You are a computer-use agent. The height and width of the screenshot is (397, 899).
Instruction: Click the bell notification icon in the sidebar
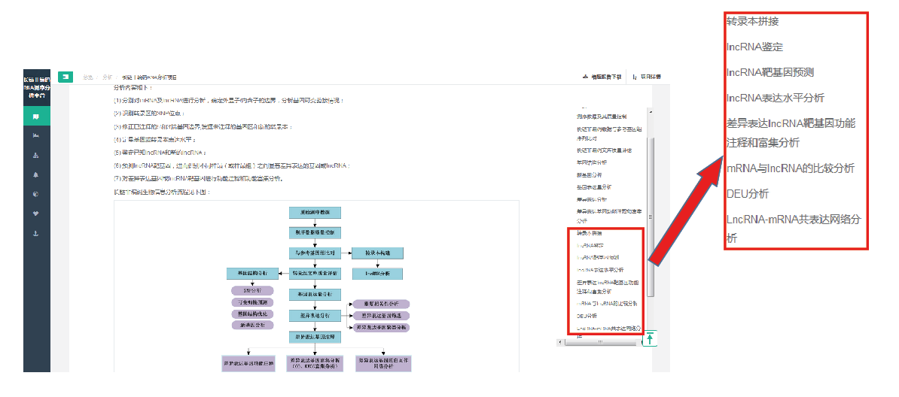pyautogui.click(x=36, y=174)
